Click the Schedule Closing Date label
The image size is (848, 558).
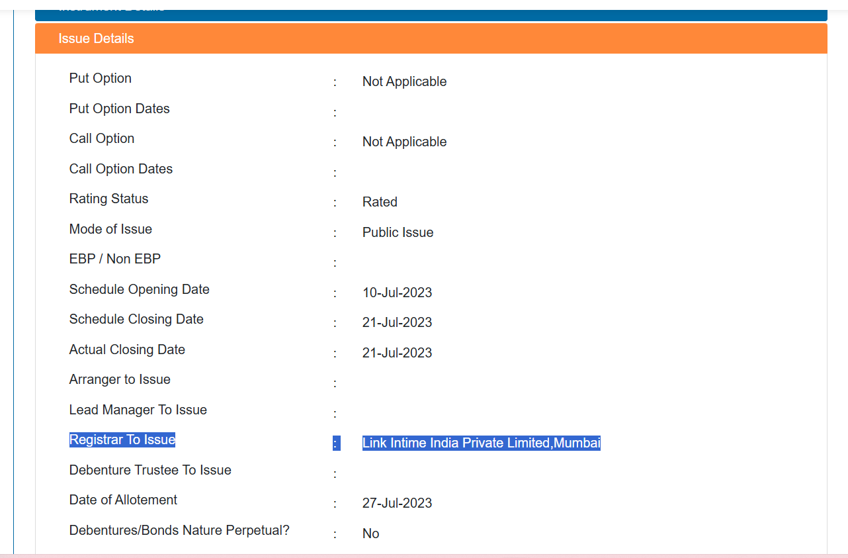[136, 319]
